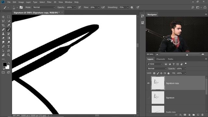
Task: Add a layer style with fx button
Action: pos(181,115)
